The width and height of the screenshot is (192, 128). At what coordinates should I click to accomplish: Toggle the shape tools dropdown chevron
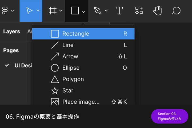[83, 12]
